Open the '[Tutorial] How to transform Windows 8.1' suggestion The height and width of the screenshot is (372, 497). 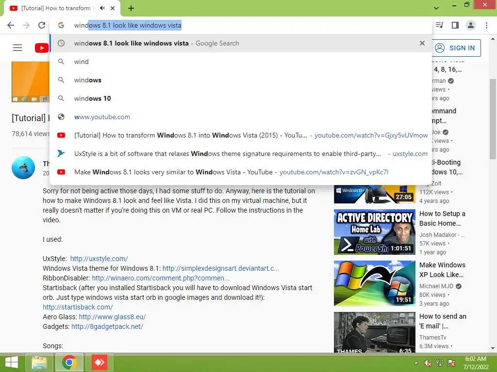pyautogui.click(x=241, y=135)
